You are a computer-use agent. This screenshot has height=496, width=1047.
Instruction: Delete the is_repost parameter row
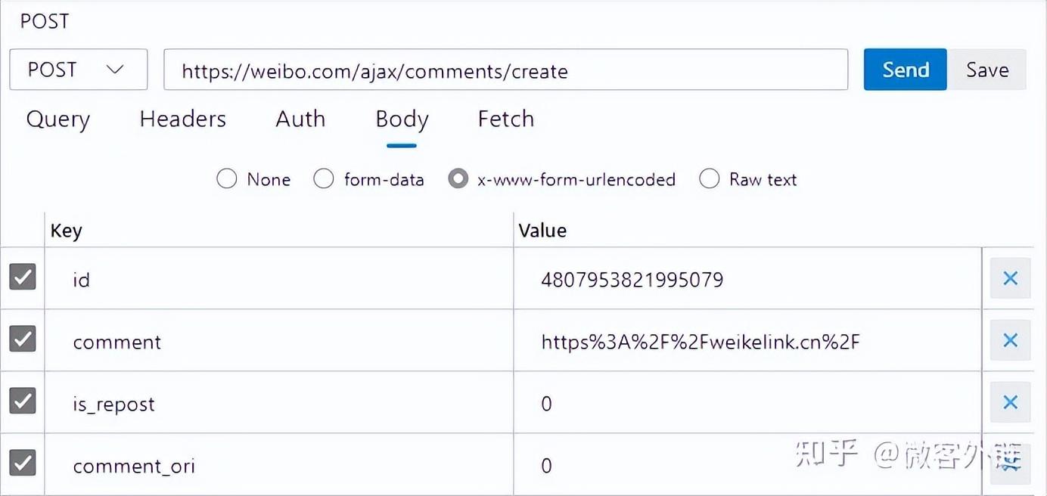[1010, 402]
